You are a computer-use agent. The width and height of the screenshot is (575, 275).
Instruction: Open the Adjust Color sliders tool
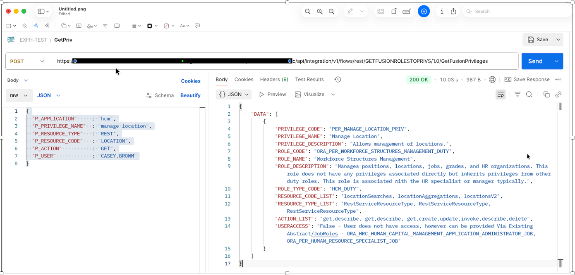pos(105,26)
